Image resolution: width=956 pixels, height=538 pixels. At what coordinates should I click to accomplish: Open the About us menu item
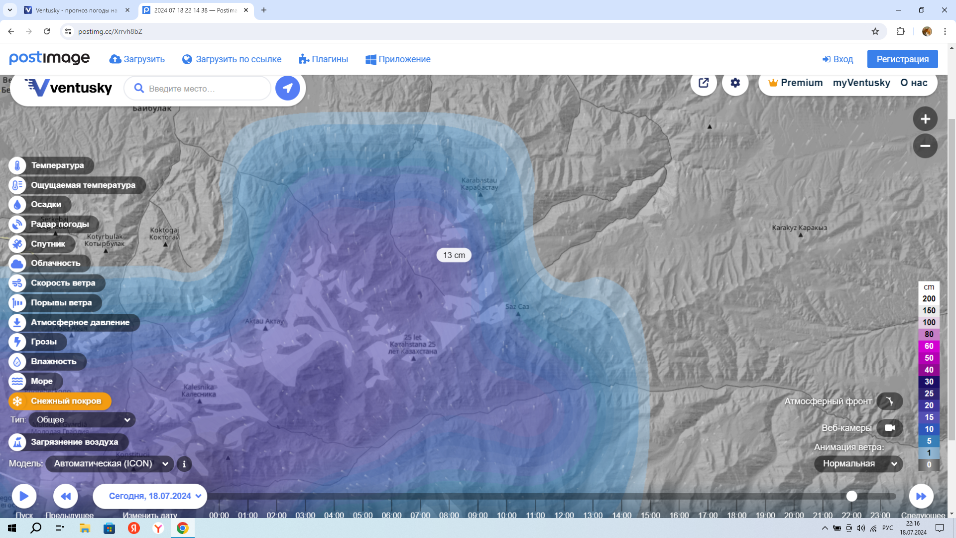[914, 83]
